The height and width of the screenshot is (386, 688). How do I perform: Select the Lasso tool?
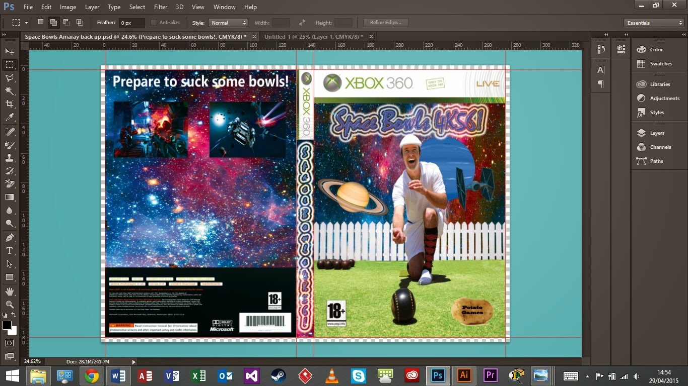(10, 78)
